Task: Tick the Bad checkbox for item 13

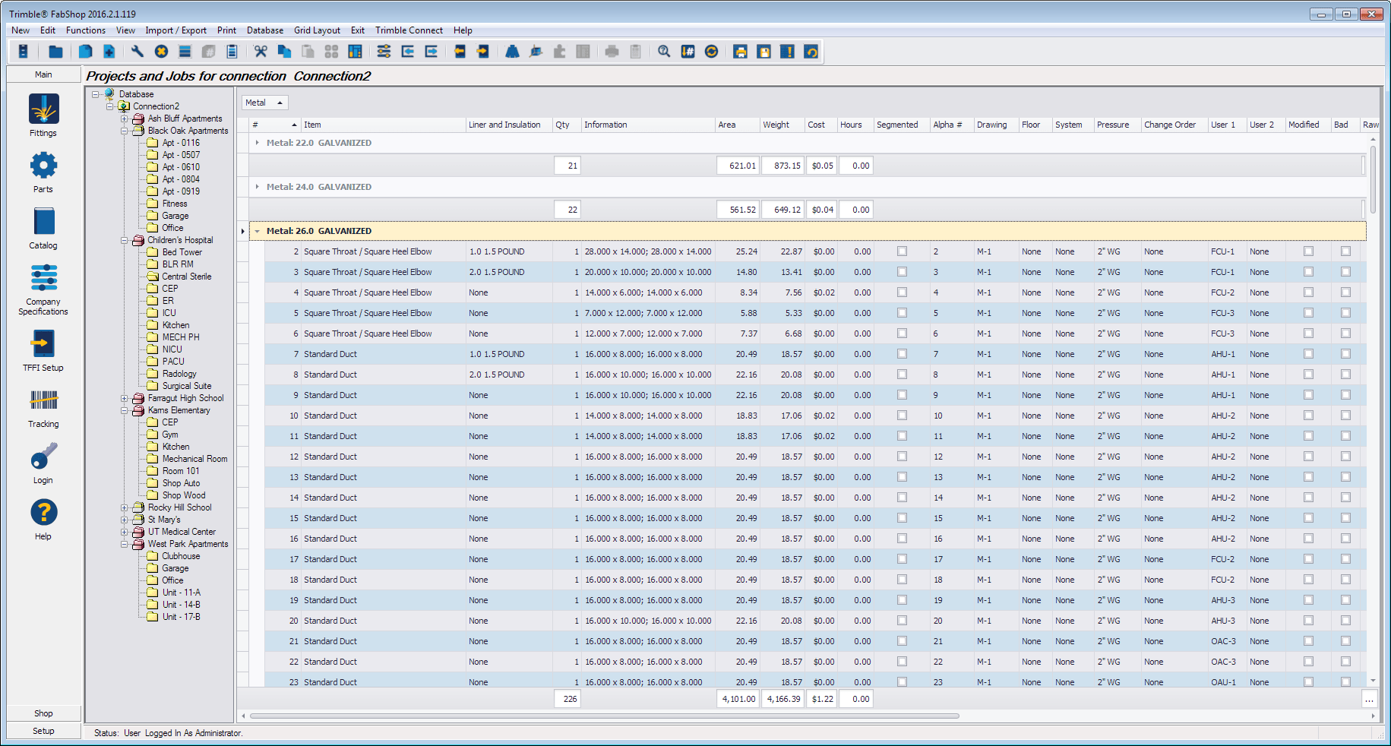Action: pyautogui.click(x=1345, y=477)
